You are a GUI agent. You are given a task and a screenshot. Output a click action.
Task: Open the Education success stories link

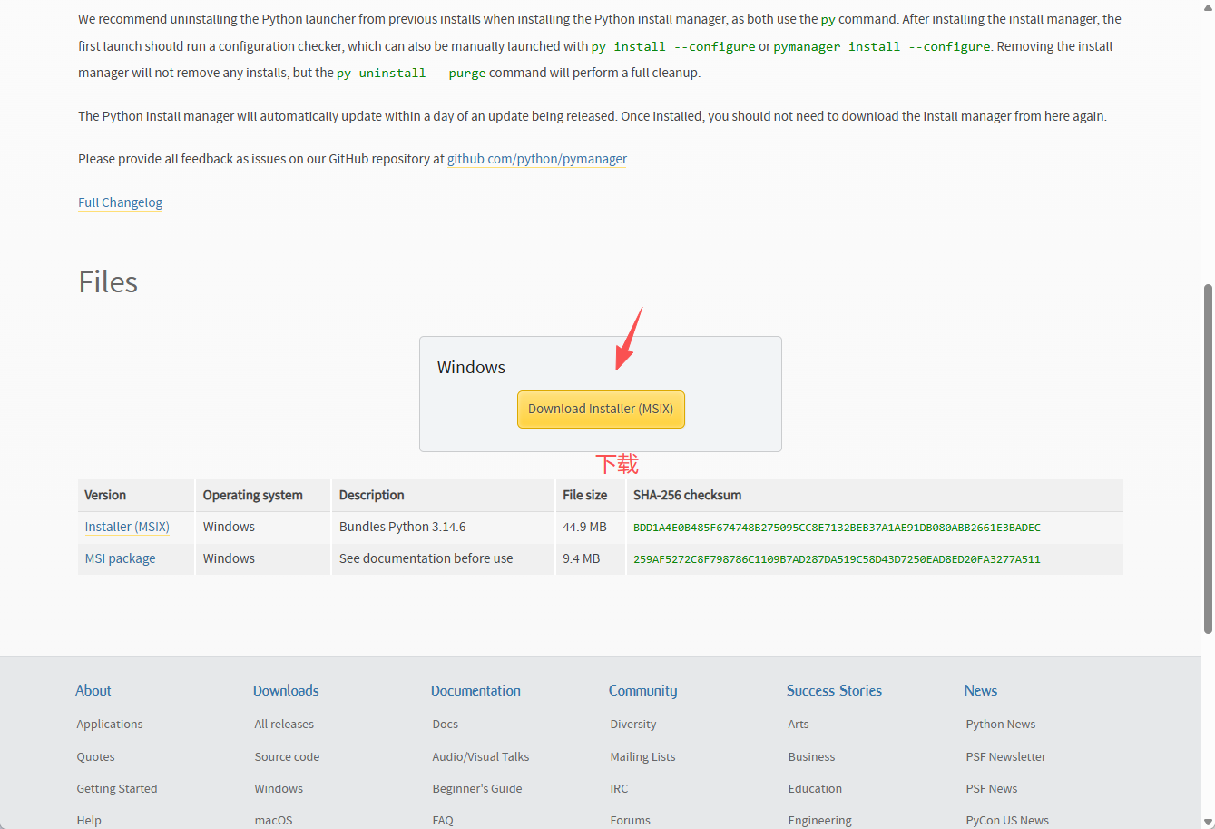tap(815, 788)
